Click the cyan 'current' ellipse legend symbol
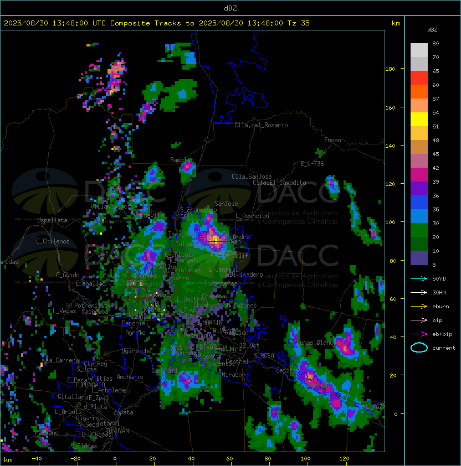The height and width of the screenshot is (466, 461). coord(419,348)
